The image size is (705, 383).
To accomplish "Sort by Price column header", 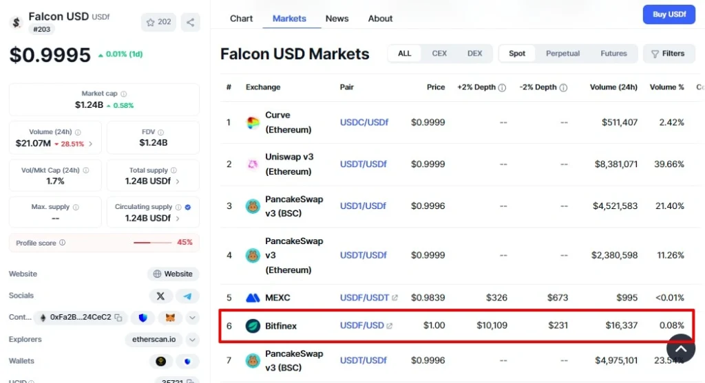I will 436,87.
